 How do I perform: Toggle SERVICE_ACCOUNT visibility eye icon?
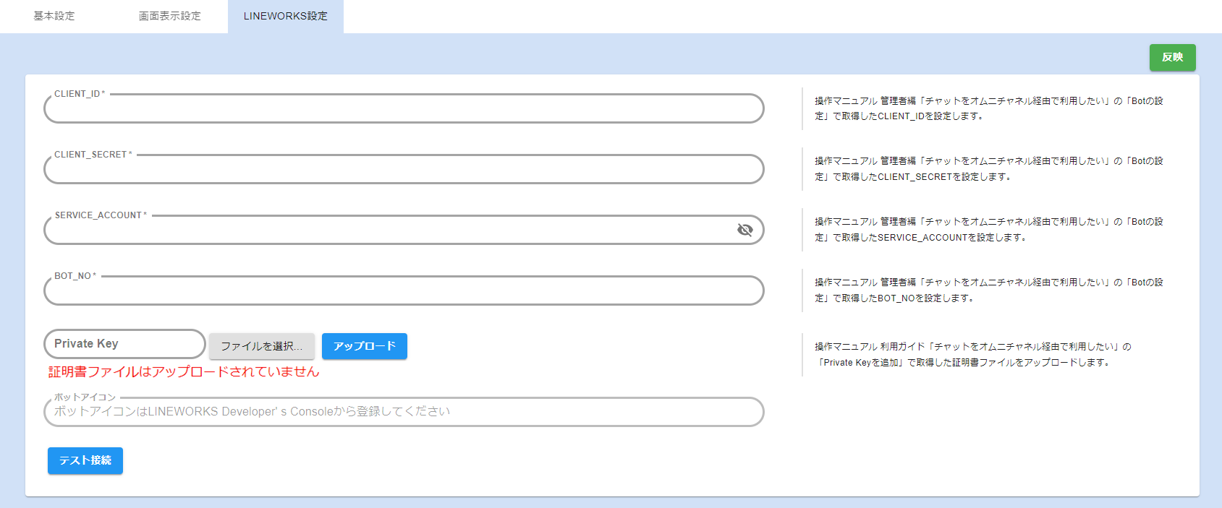tap(744, 230)
